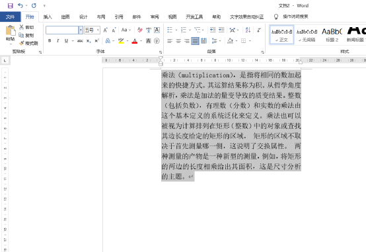Viewport: 366px width, 252px height.
Task: Apply numbered list
Action: [x=184, y=30]
